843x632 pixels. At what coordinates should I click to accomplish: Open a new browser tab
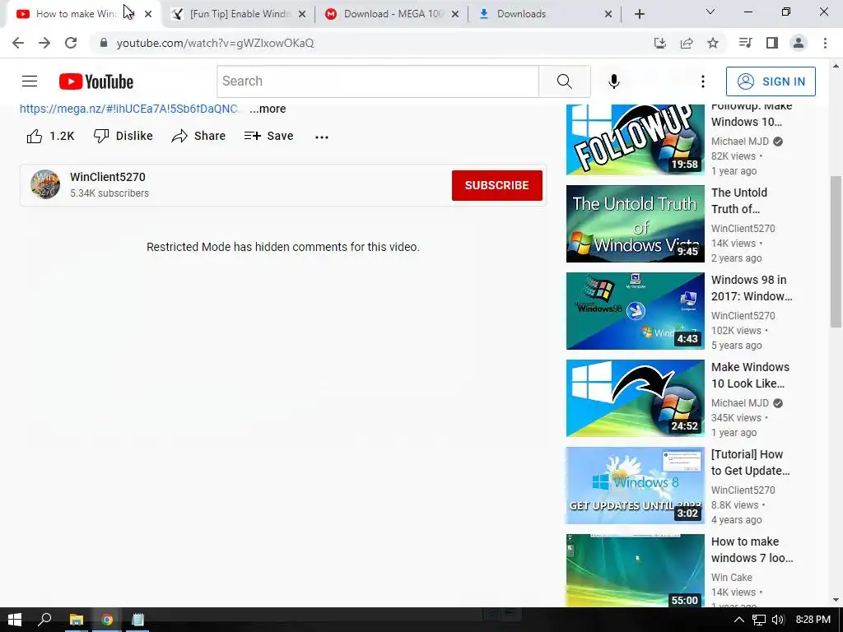pos(639,14)
